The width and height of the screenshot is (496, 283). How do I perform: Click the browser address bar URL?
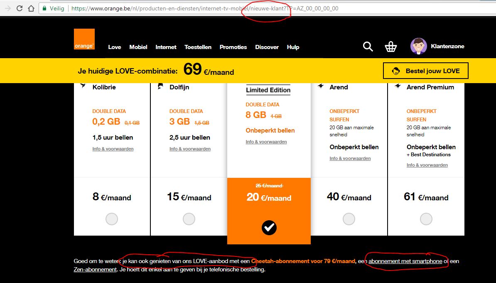click(x=205, y=9)
